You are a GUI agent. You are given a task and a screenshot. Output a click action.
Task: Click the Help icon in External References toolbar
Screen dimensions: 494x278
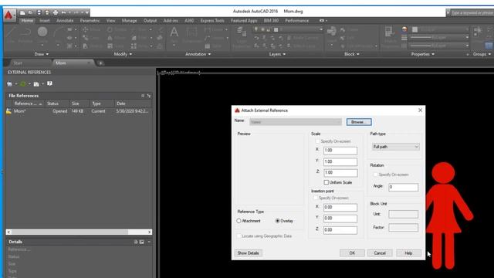[x=49, y=83]
